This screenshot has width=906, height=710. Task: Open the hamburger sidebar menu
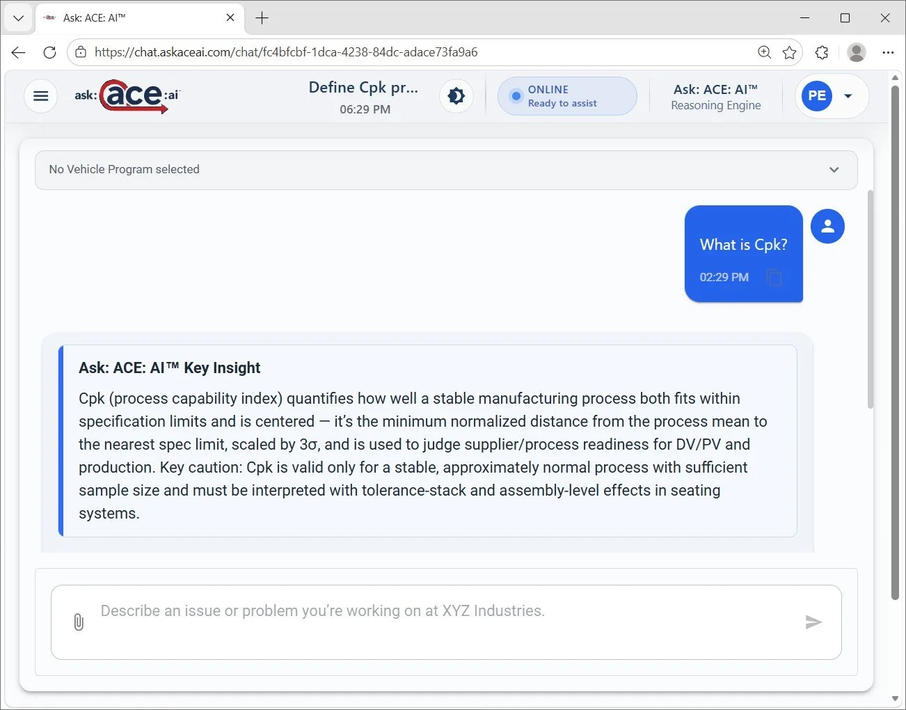point(41,96)
